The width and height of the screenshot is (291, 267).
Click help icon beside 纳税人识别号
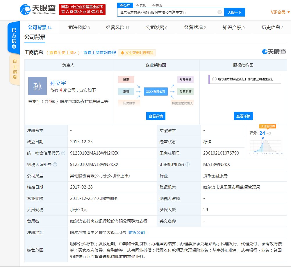(x=55, y=164)
